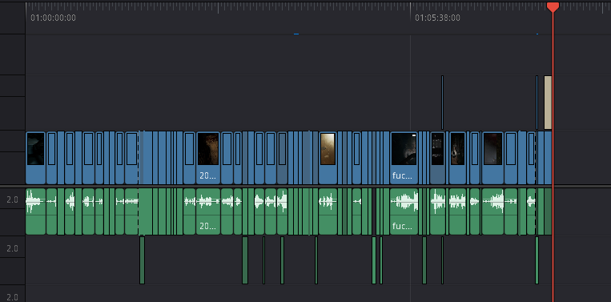Click the 2.0 channel label of the waveform audio track
Screen dimensions: 611x302
[x=13, y=200]
